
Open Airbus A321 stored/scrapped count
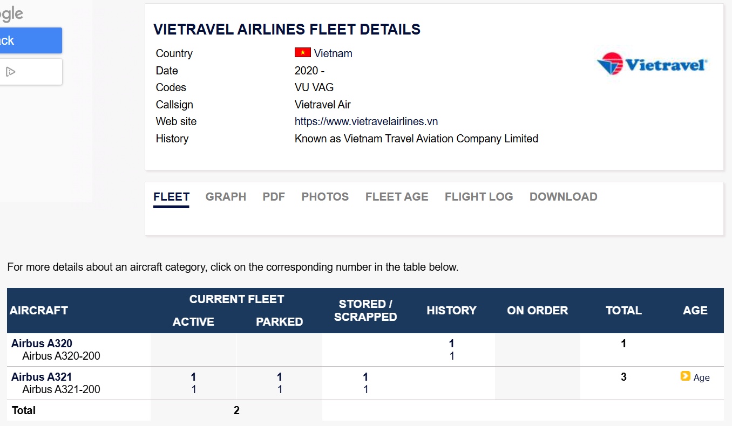[x=365, y=377]
